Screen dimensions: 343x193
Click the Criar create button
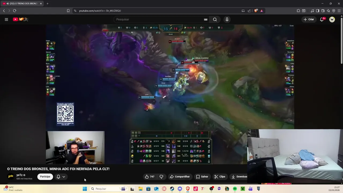tap(308, 19)
